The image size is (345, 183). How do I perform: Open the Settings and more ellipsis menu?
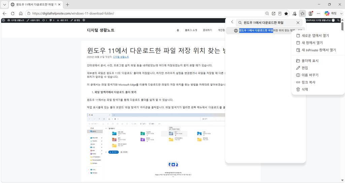318,13
